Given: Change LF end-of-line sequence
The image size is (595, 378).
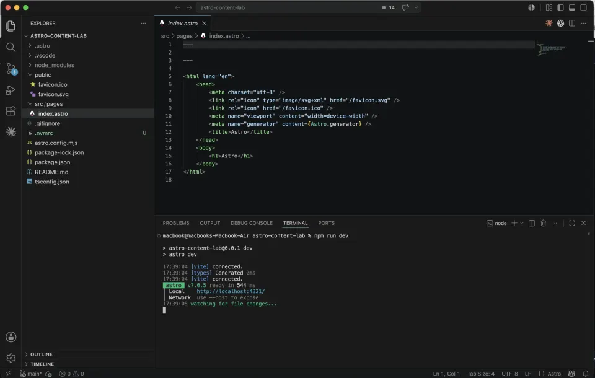Looking at the screenshot, I should click(527, 374).
